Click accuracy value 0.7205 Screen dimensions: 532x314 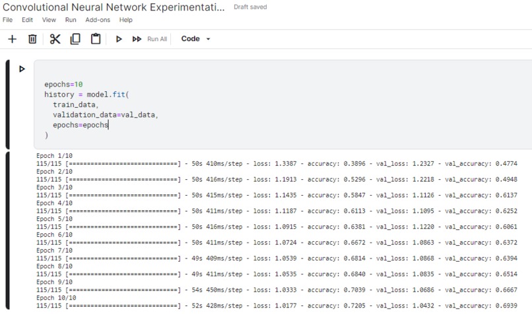click(354, 306)
